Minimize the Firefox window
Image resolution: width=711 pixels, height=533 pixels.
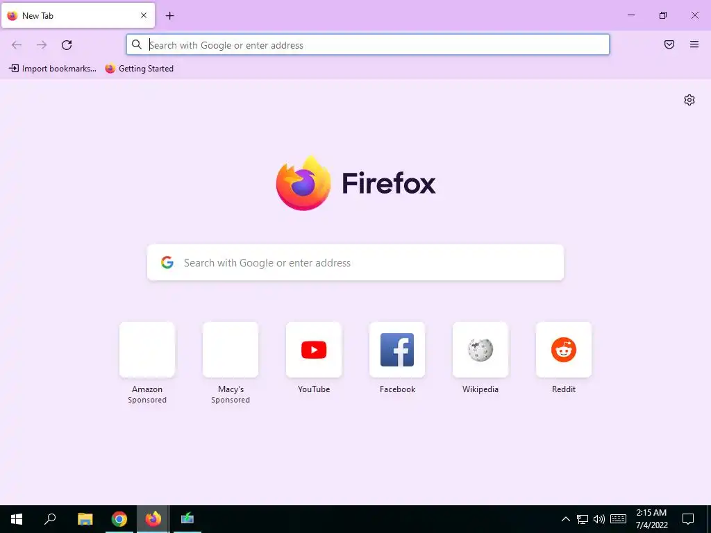click(630, 15)
